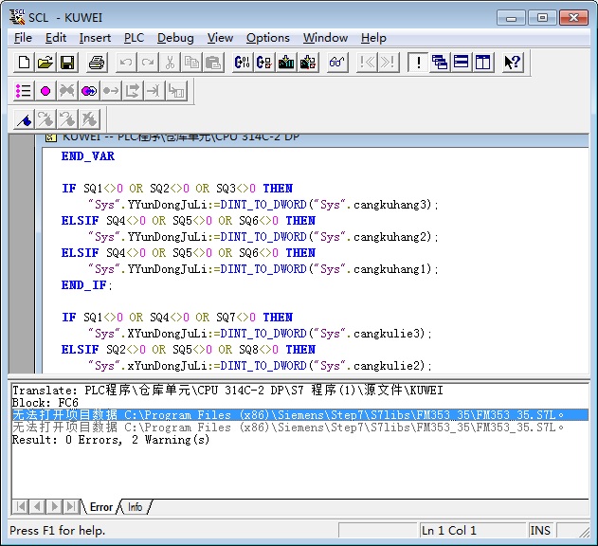Viewport: 598px width, 546px height.
Task: Cascade windows with the overlapping windows icon
Action: (440, 63)
